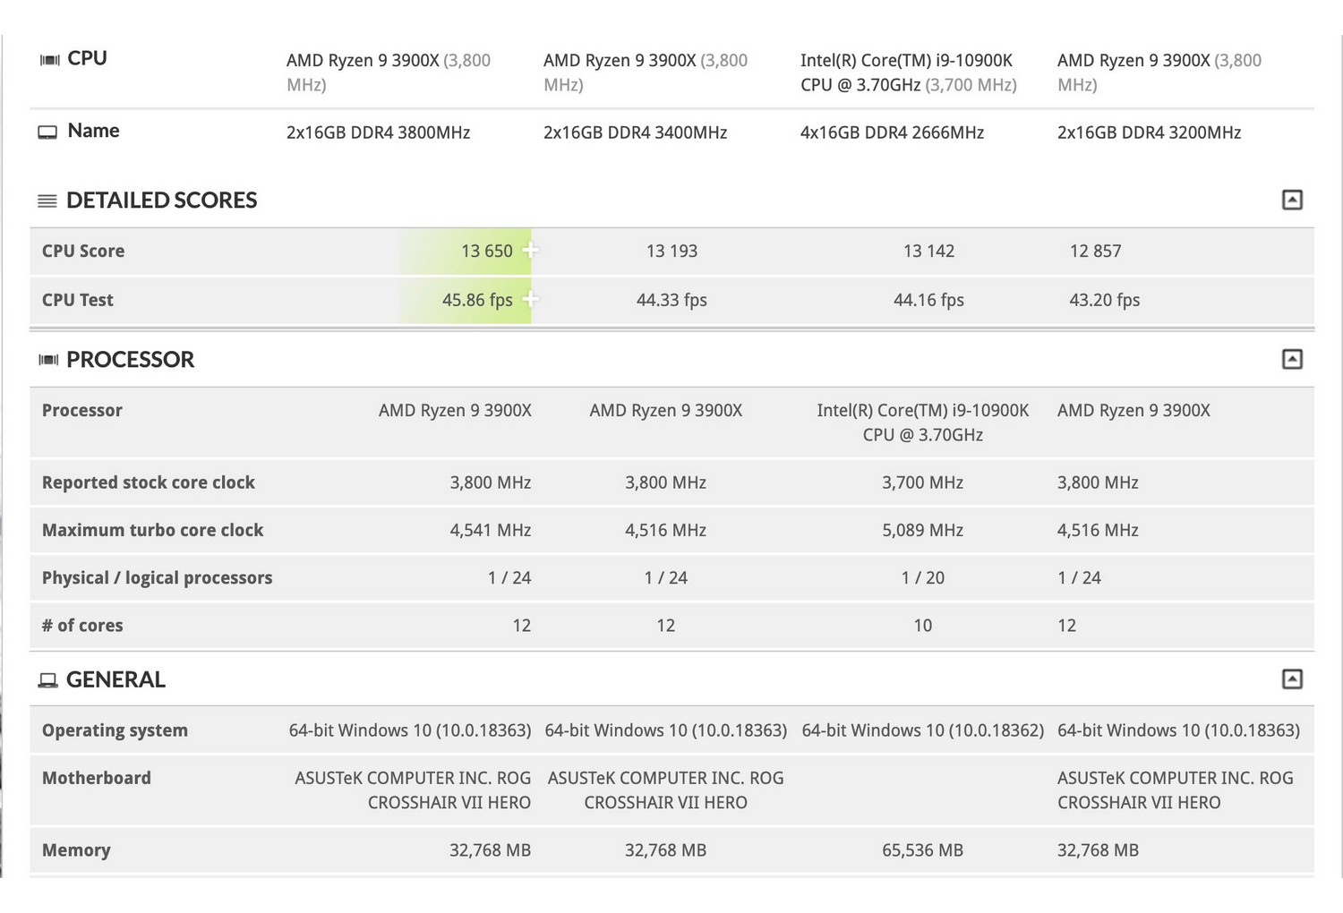Click the 2x16GB DDR4 3400MHz name
1343x913 pixels.
(x=635, y=132)
